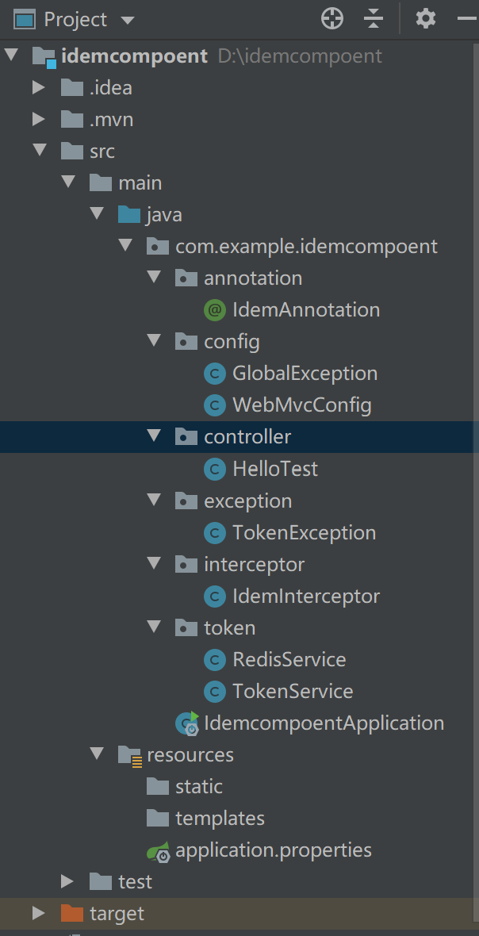Select the WebMvcConfig class
The width and height of the screenshot is (479, 936).
coord(301,405)
